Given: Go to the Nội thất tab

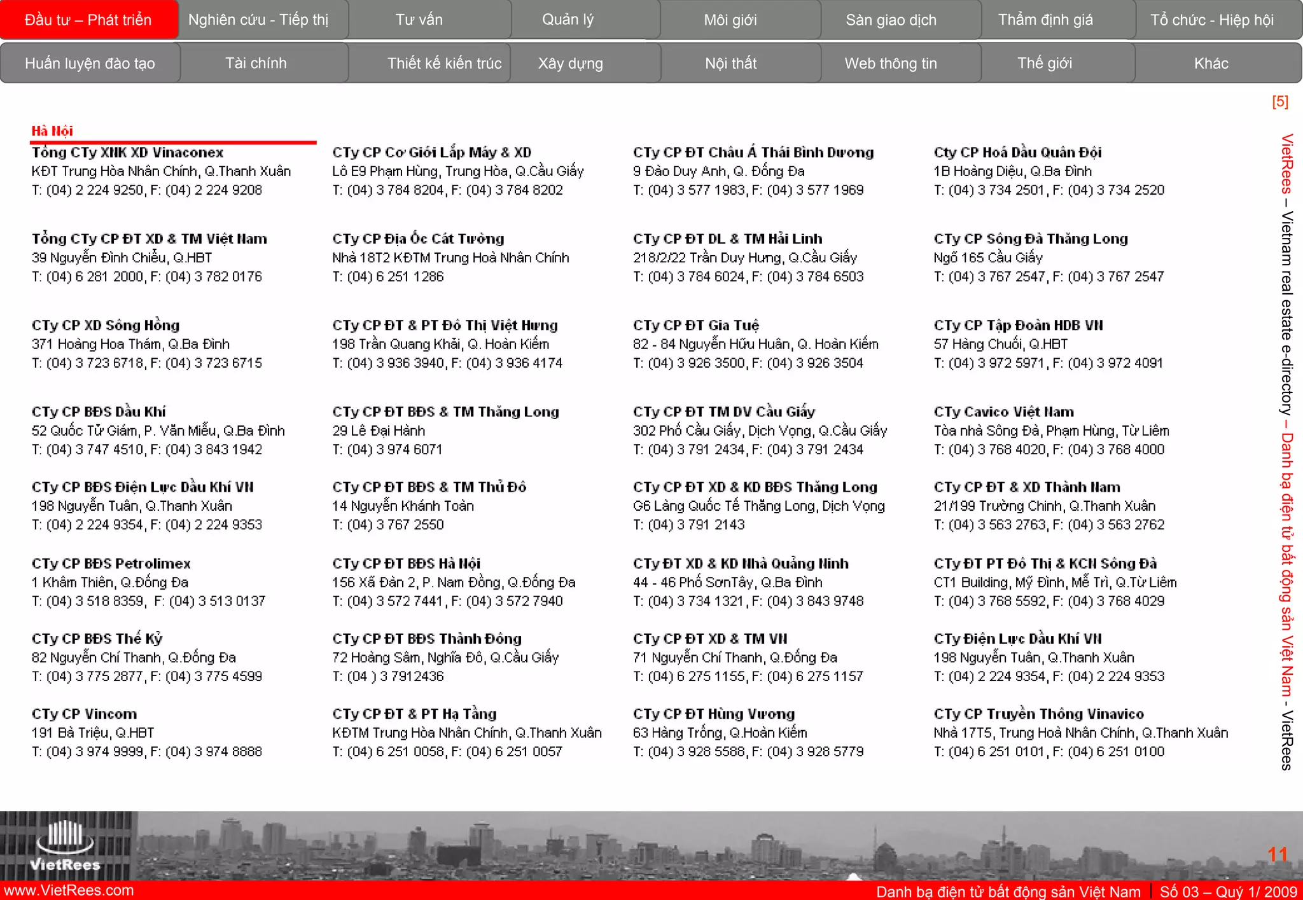Looking at the screenshot, I should [x=741, y=63].
